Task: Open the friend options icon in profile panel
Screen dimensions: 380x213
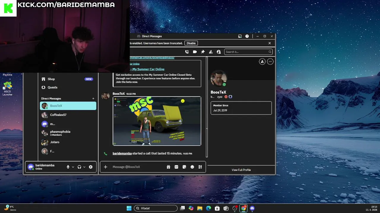Action: point(262,62)
